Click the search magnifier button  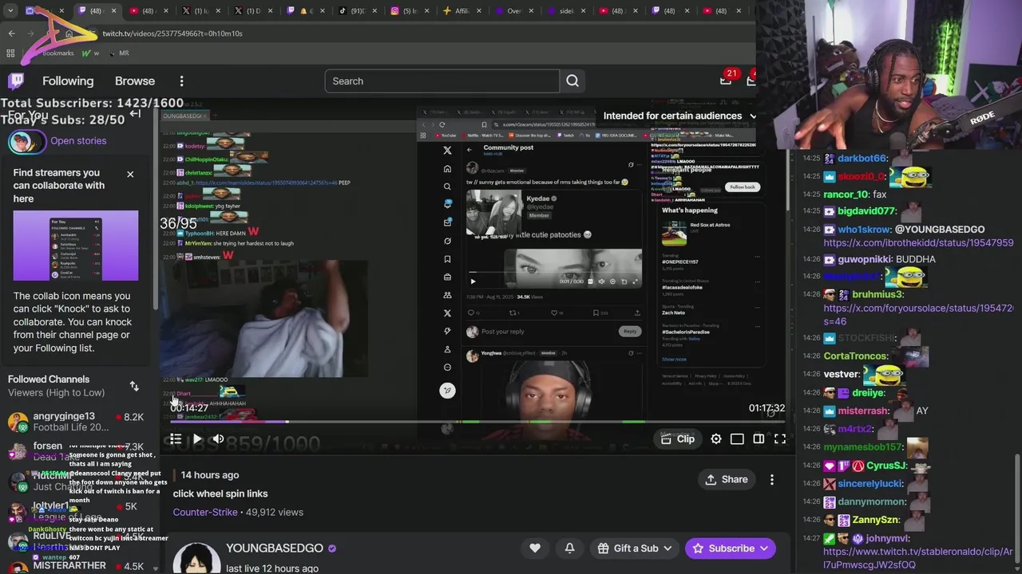click(x=572, y=81)
